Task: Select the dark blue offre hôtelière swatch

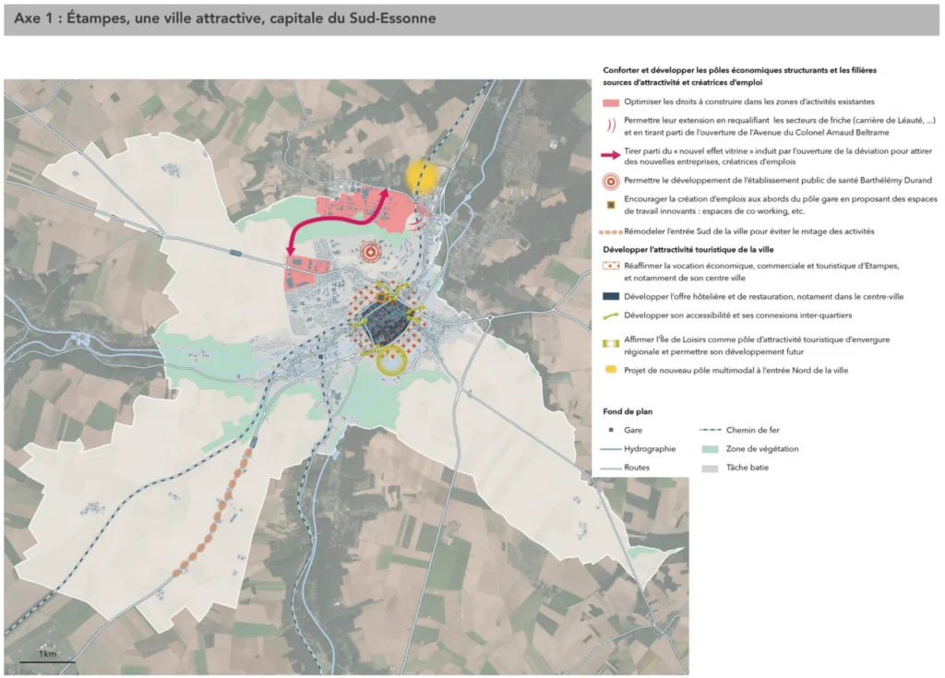Action: 611,296
